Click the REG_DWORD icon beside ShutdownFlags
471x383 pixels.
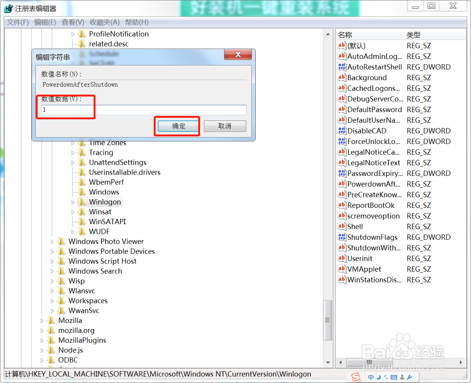point(341,237)
